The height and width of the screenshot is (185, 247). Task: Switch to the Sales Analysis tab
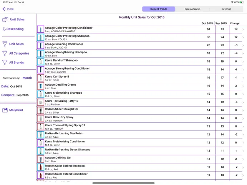(x=192, y=9)
